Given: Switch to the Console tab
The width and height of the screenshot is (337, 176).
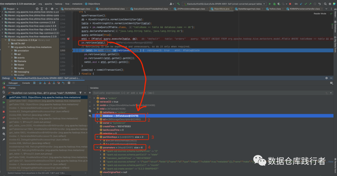Looking at the screenshot, I should [26, 83].
